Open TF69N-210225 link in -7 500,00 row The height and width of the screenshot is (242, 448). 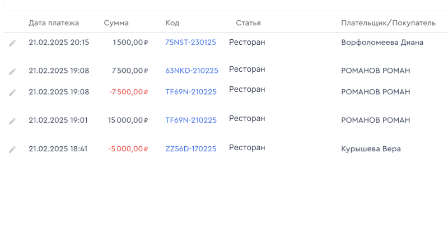coord(191,92)
